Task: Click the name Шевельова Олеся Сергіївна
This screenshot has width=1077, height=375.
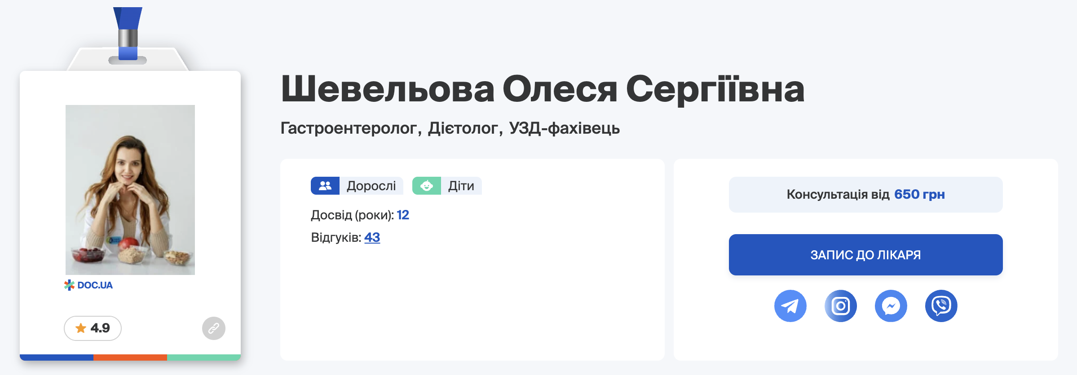Action: 542,89
